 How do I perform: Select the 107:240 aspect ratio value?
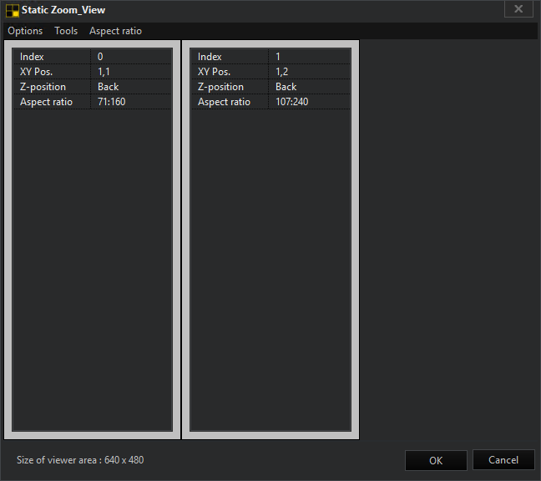point(307,102)
